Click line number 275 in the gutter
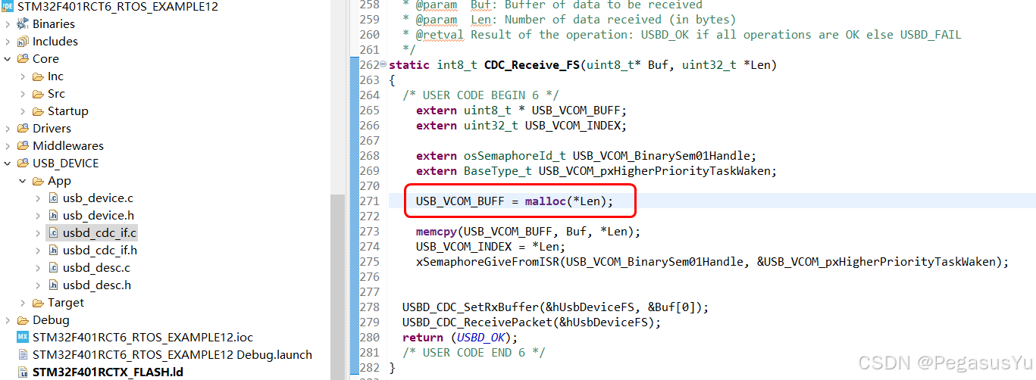 pos(370,262)
